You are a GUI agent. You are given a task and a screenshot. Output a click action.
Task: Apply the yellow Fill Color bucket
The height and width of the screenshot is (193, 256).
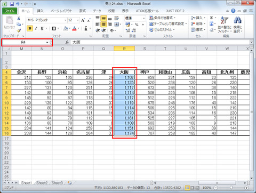coord(66,28)
